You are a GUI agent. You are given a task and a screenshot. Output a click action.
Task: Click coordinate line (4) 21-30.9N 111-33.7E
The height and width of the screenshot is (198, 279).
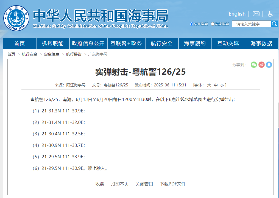click(x=58, y=145)
